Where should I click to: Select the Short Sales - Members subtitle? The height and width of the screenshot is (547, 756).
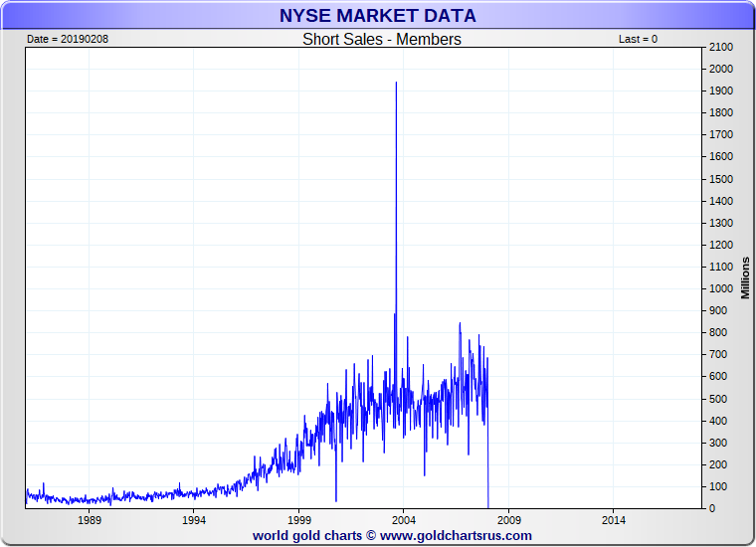(382, 39)
